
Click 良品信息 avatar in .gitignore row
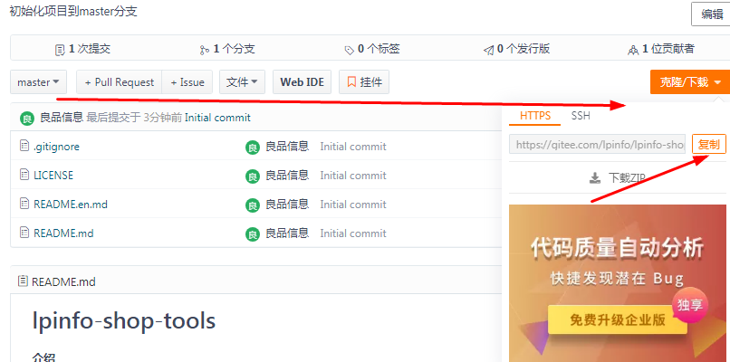[253, 148]
